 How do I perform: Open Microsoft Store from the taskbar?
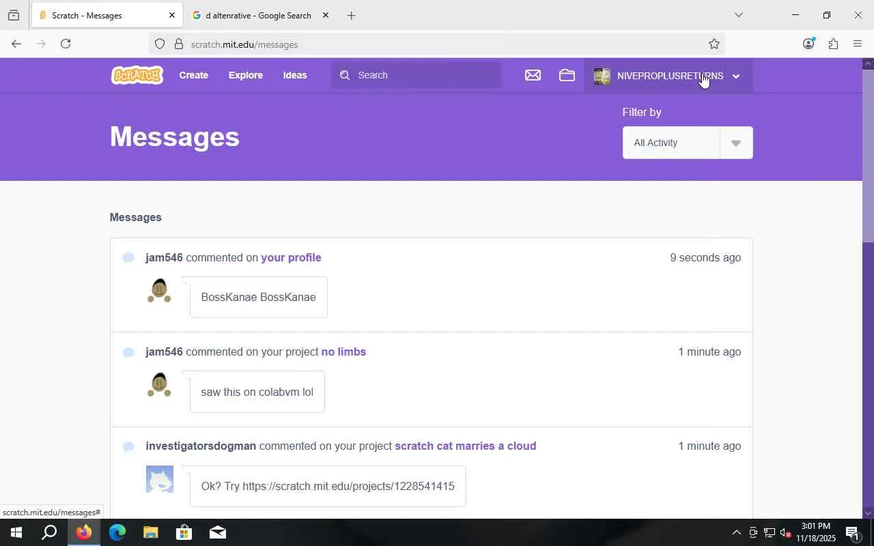pyautogui.click(x=184, y=532)
